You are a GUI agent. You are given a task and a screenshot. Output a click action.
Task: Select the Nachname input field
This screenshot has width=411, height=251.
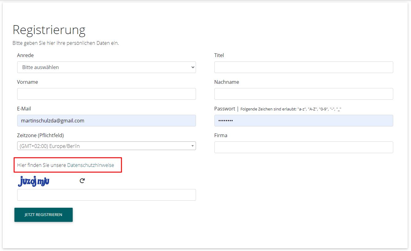click(x=303, y=94)
